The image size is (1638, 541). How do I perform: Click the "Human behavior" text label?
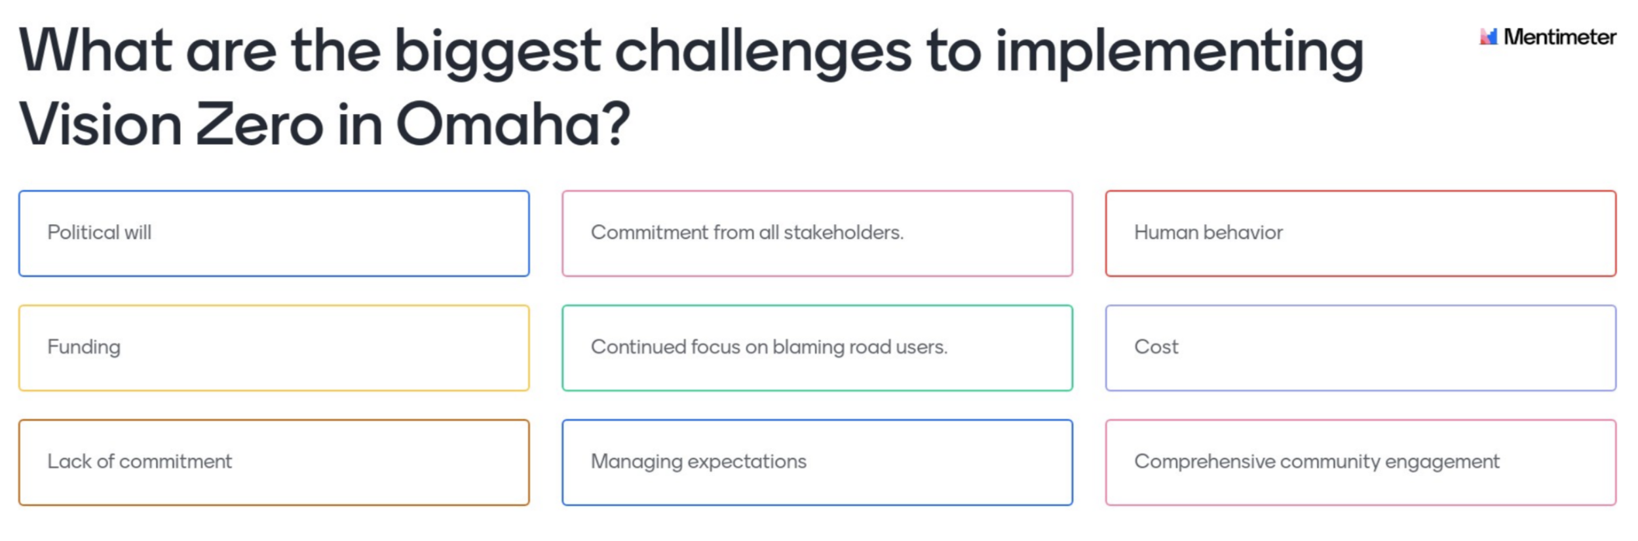click(1208, 233)
